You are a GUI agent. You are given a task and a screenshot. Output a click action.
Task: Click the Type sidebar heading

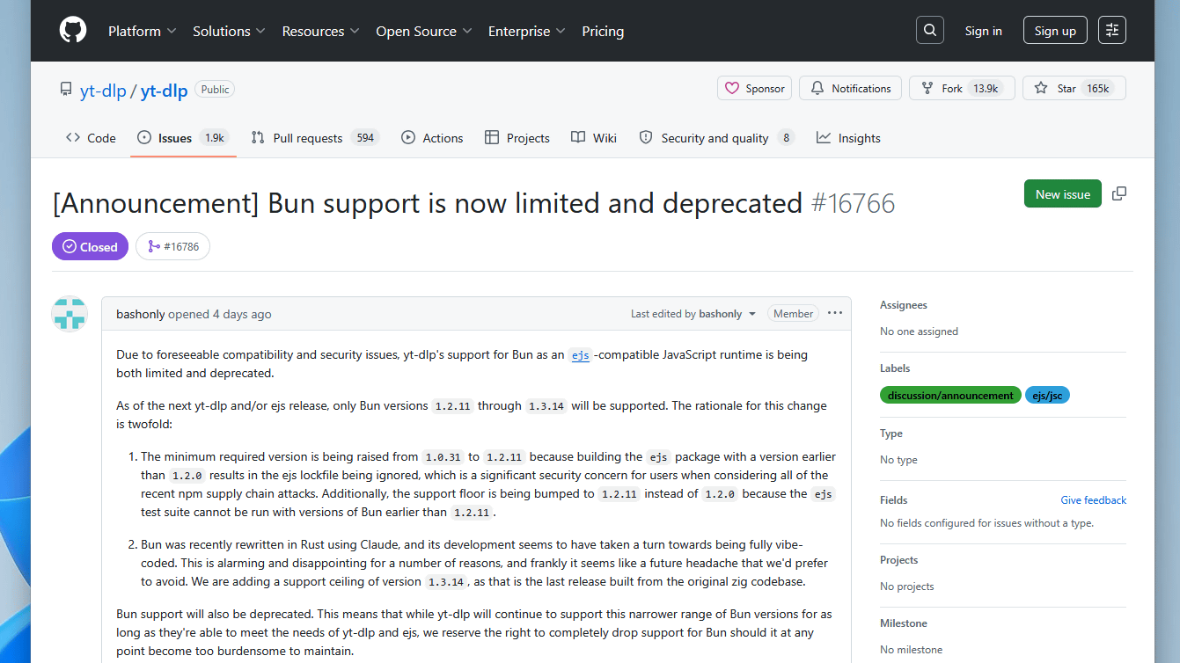891,433
